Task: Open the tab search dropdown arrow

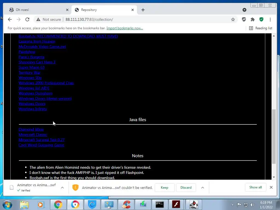Action: pyautogui.click(x=244, y=10)
